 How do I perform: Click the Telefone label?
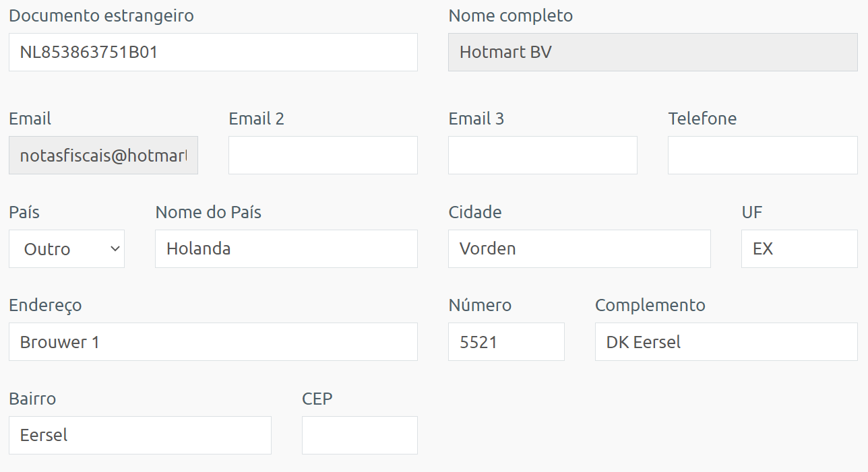point(702,119)
